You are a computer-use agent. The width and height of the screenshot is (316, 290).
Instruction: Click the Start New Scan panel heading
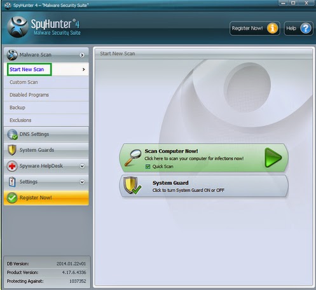pyautogui.click(x=118, y=53)
